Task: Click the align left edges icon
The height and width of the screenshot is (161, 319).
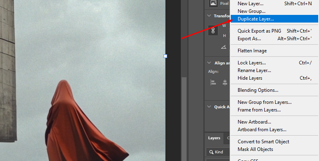Action: pos(213,82)
